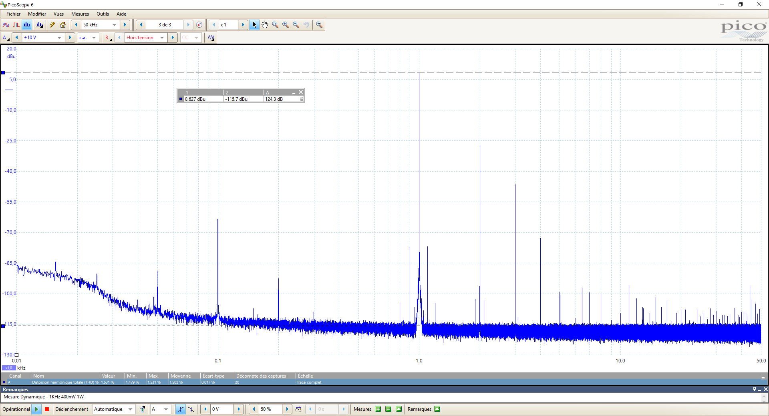Select the zoom-out tool
The width and height of the screenshot is (769, 416).
pos(296,25)
